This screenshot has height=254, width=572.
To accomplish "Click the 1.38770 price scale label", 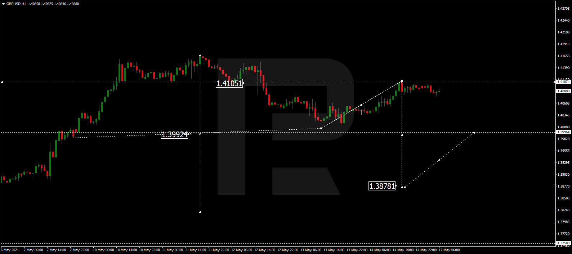I will click(x=563, y=186).
